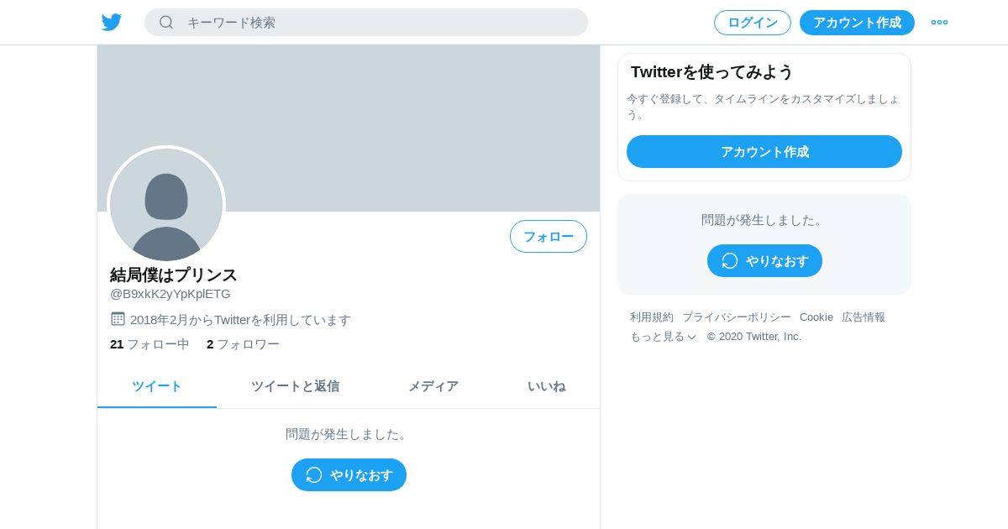Screen dimensions: 1008x529
Task: Click retry やりなおす in sidebar panel
Action: [764, 261]
